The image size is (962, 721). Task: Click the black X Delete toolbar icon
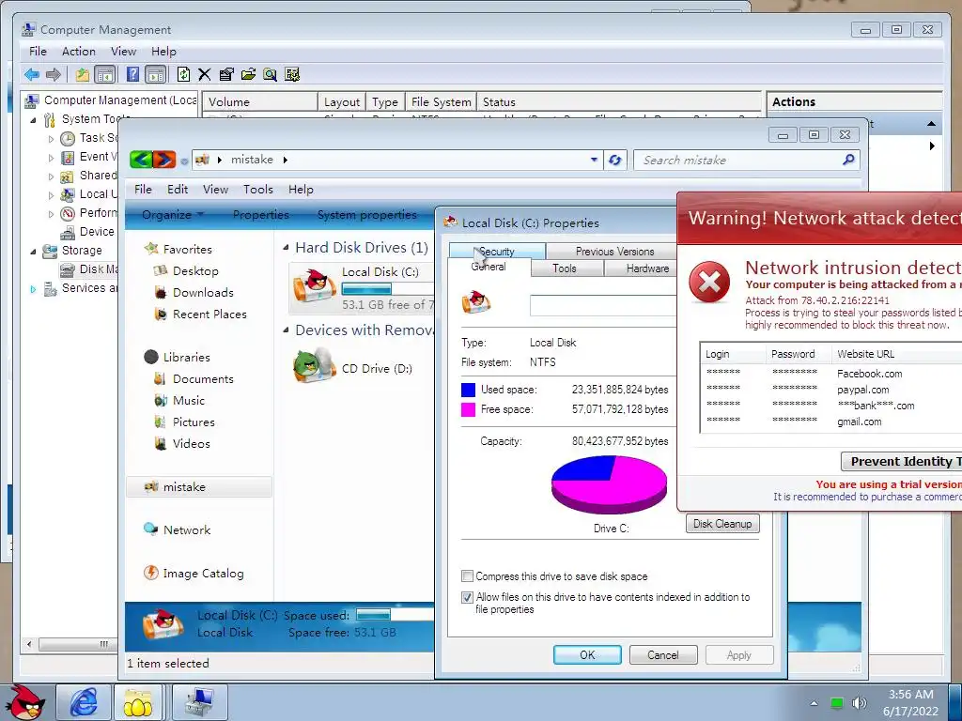point(204,75)
